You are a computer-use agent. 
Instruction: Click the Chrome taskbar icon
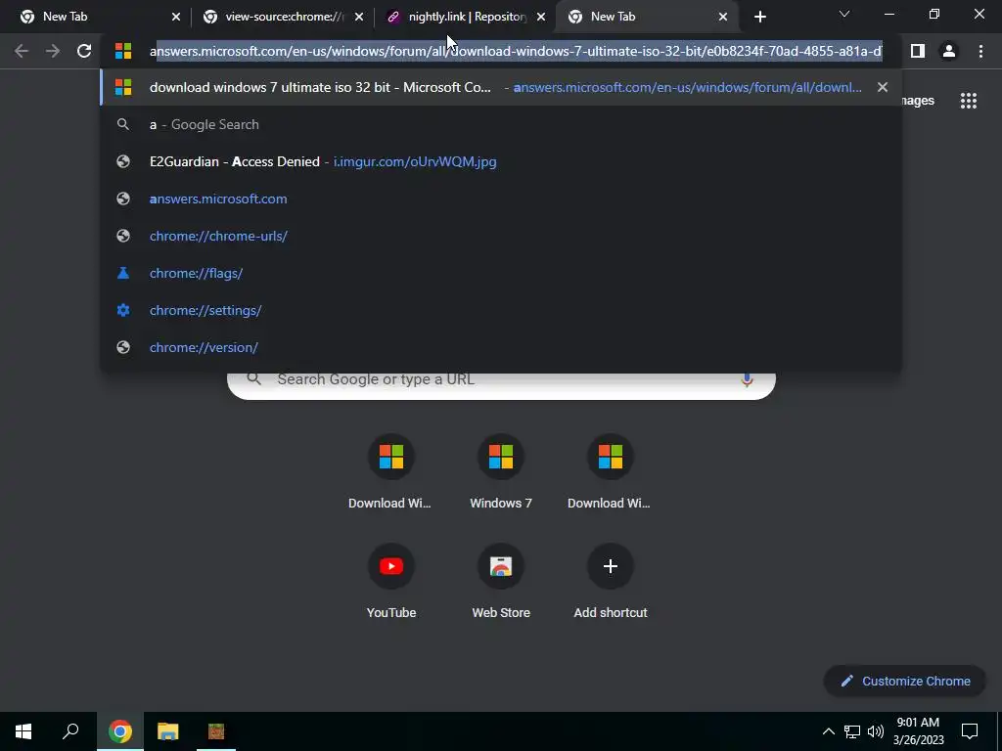[119, 731]
